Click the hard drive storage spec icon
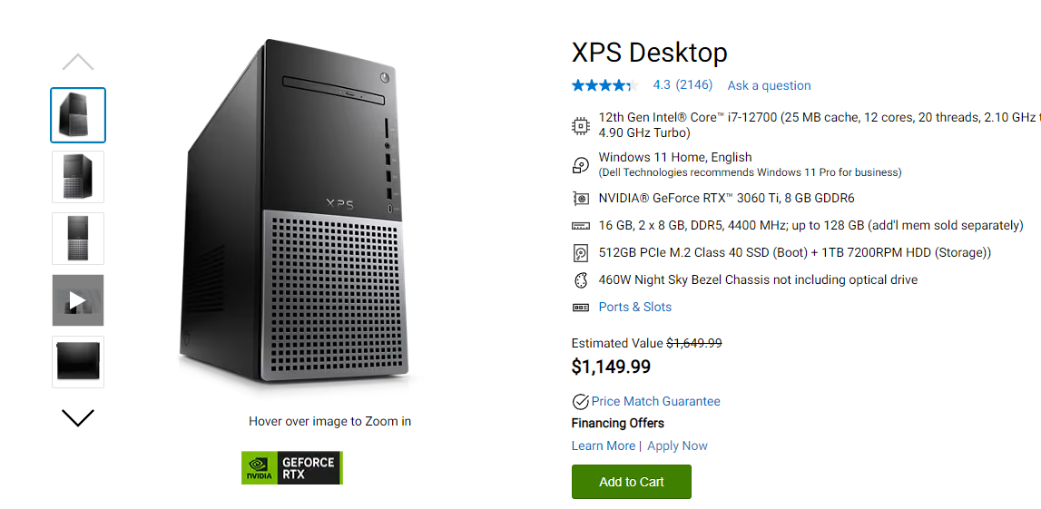Screen dimensions: 1041x509 point(581,253)
